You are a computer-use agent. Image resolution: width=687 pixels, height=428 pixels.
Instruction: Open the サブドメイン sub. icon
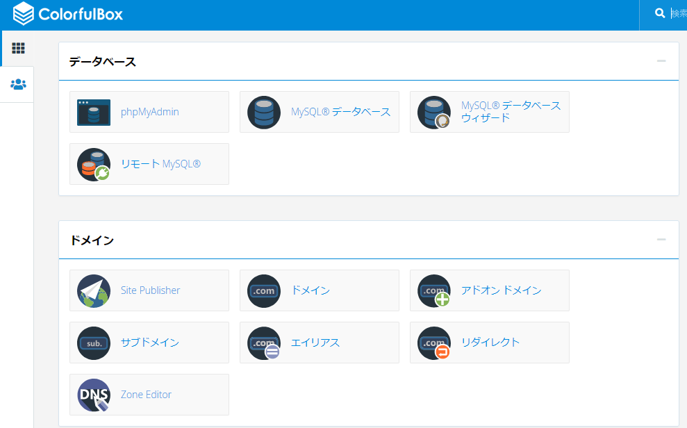pos(94,343)
